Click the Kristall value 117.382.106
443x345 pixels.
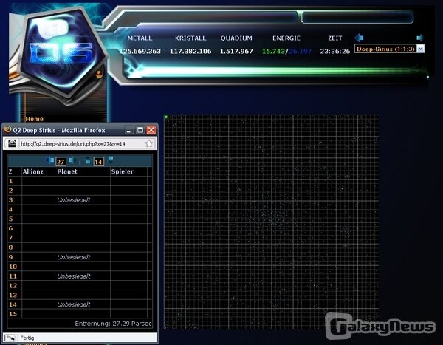[x=190, y=52]
